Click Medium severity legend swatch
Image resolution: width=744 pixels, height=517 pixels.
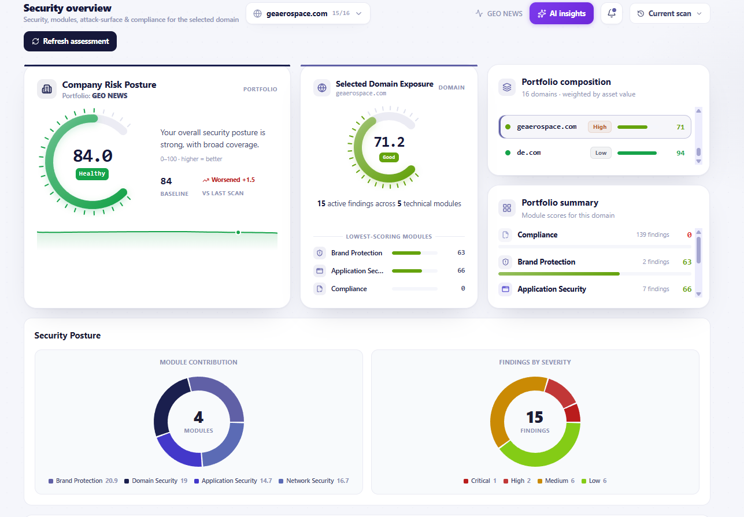[540, 481]
